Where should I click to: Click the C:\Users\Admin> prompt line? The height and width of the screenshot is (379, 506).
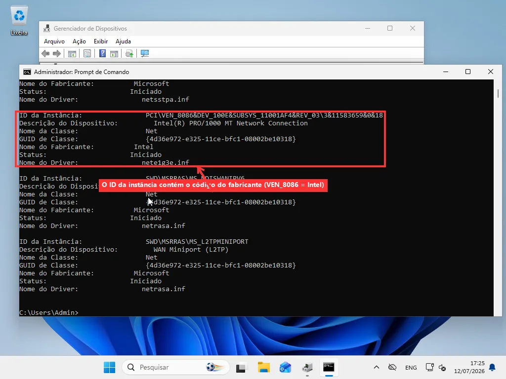coord(49,312)
